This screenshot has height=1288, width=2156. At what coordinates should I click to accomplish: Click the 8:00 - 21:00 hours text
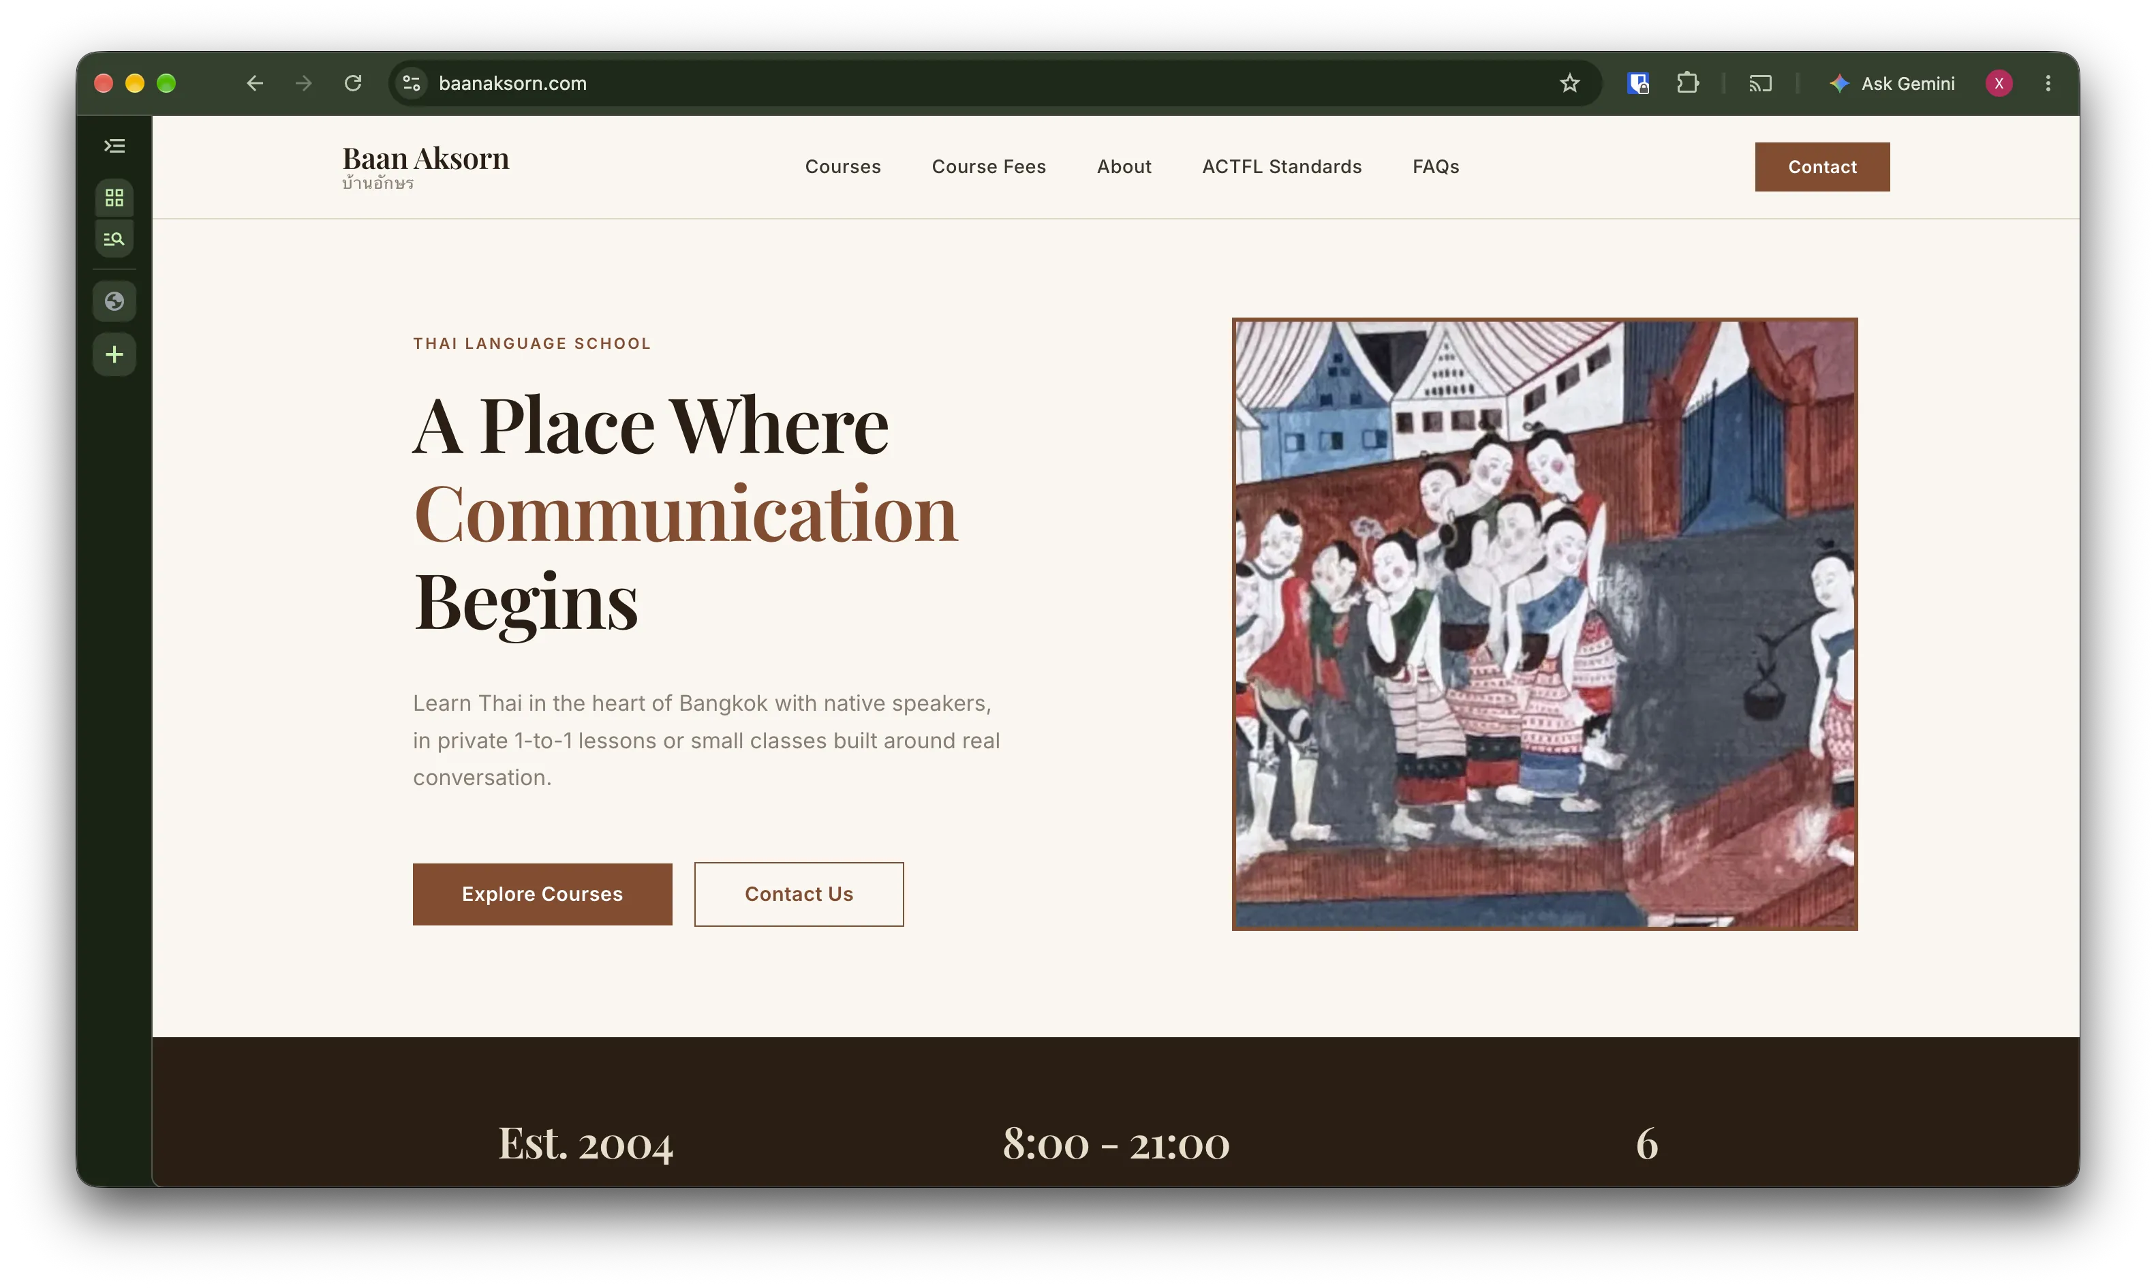1115,1143
